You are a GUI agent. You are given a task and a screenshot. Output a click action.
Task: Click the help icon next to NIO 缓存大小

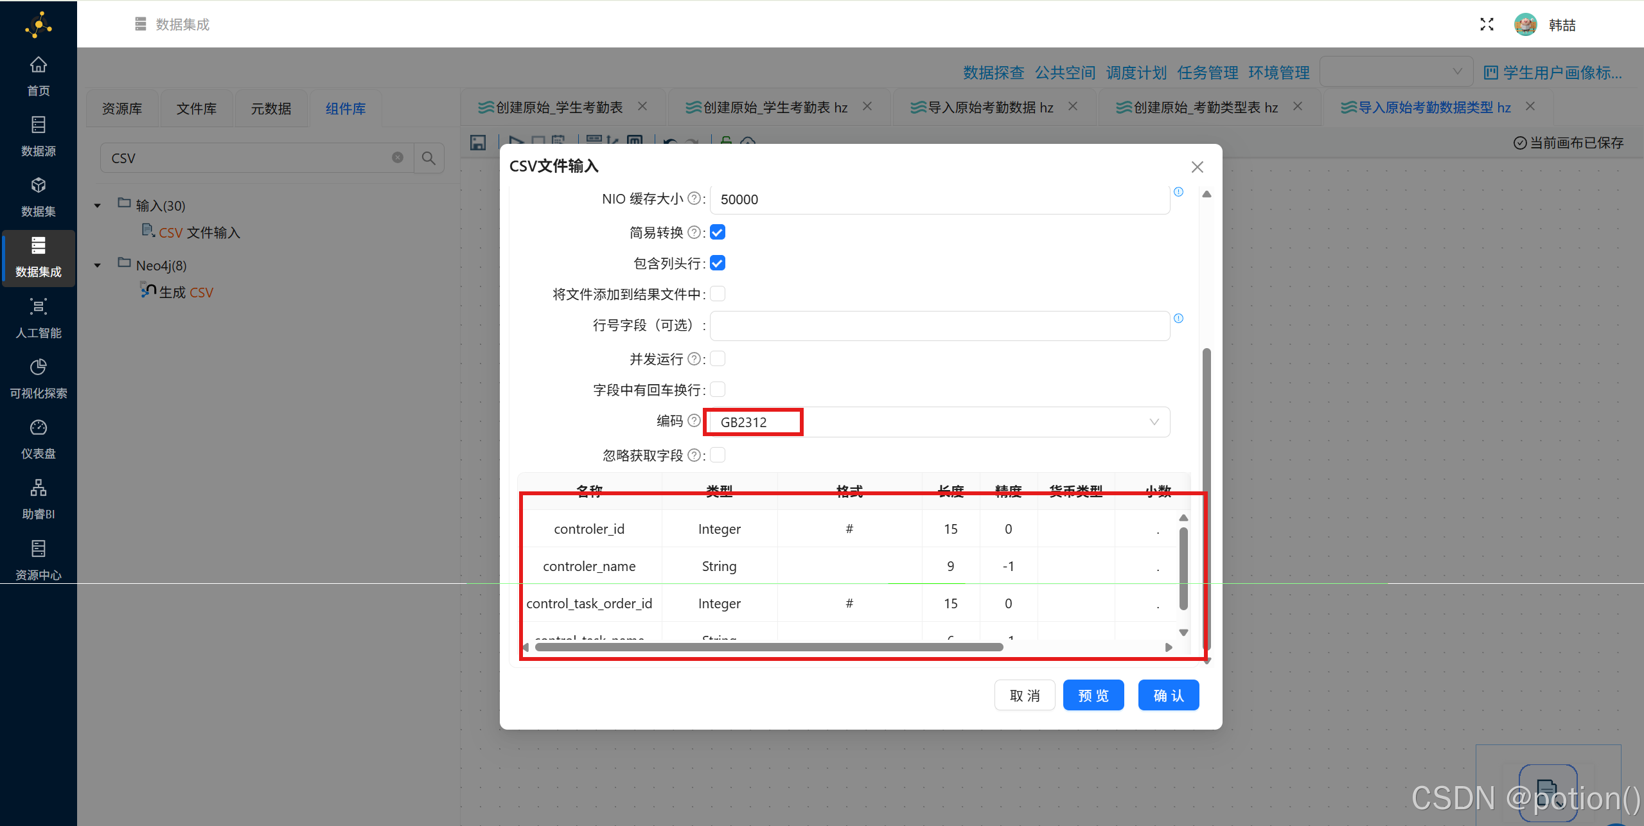point(694,198)
